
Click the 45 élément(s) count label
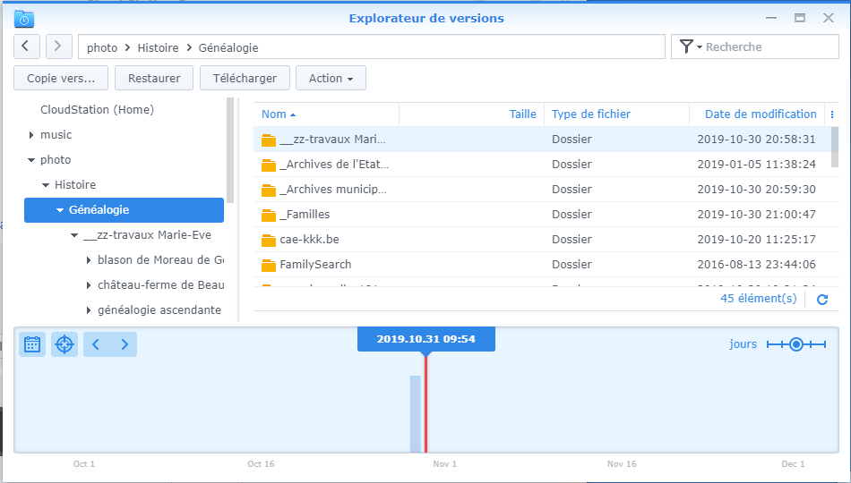pyautogui.click(x=759, y=298)
